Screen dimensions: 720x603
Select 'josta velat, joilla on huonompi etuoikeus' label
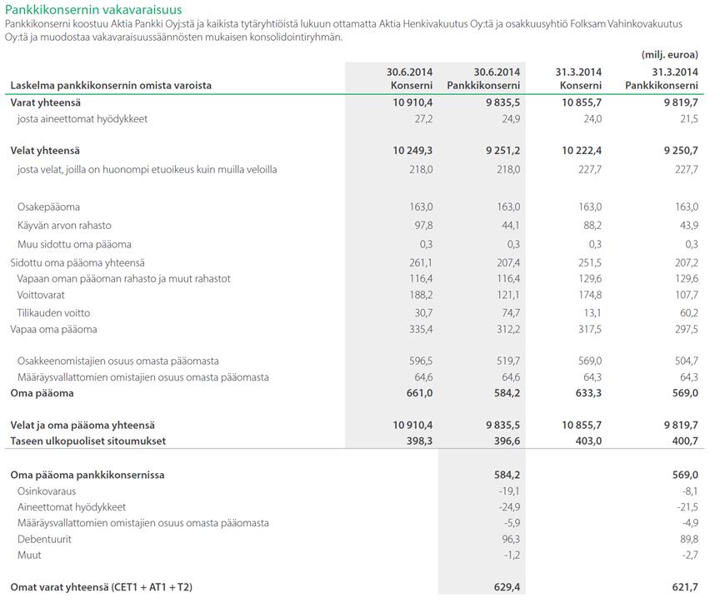[x=147, y=170]
